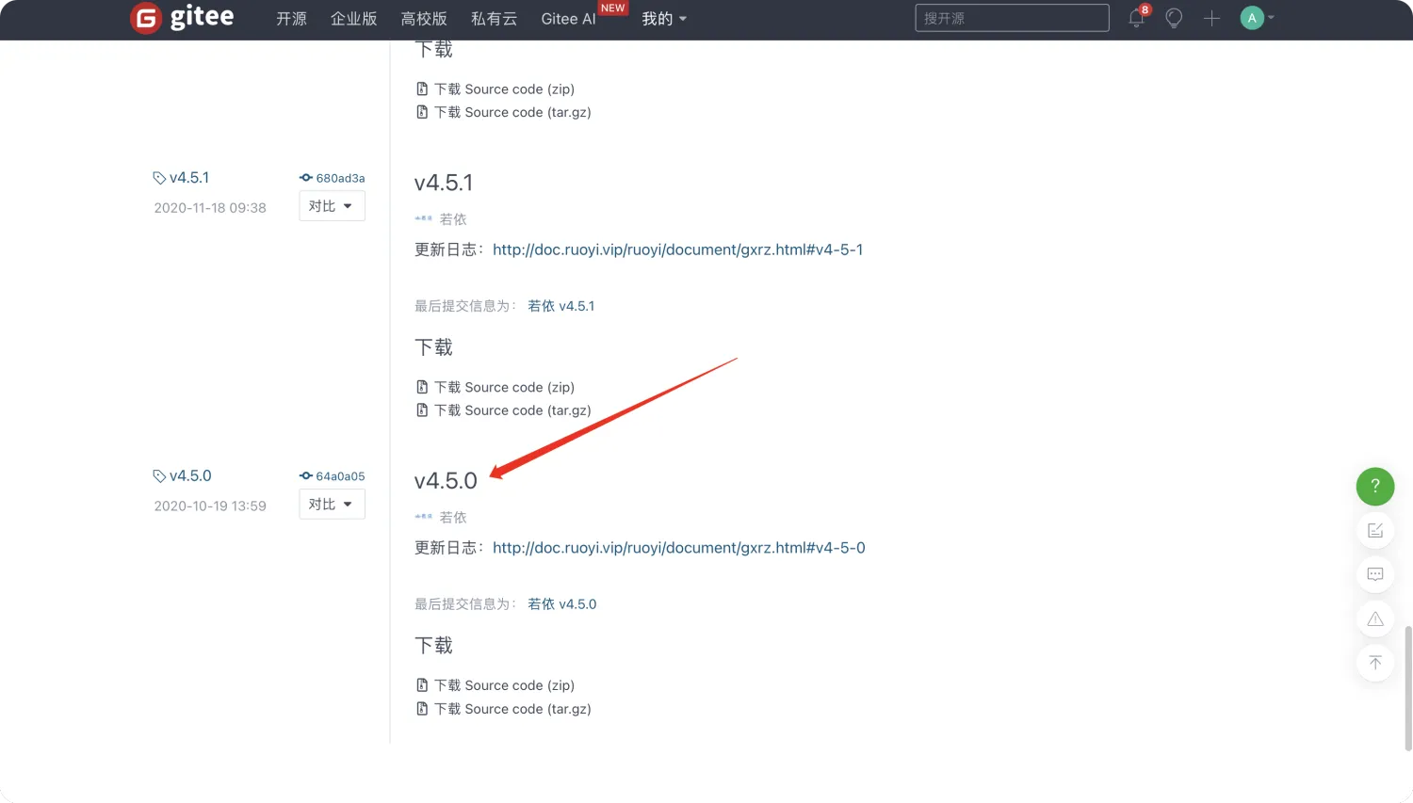
Task: Expand 对比 dropdown for v4.5.1
Action: (x=332, y=206)
